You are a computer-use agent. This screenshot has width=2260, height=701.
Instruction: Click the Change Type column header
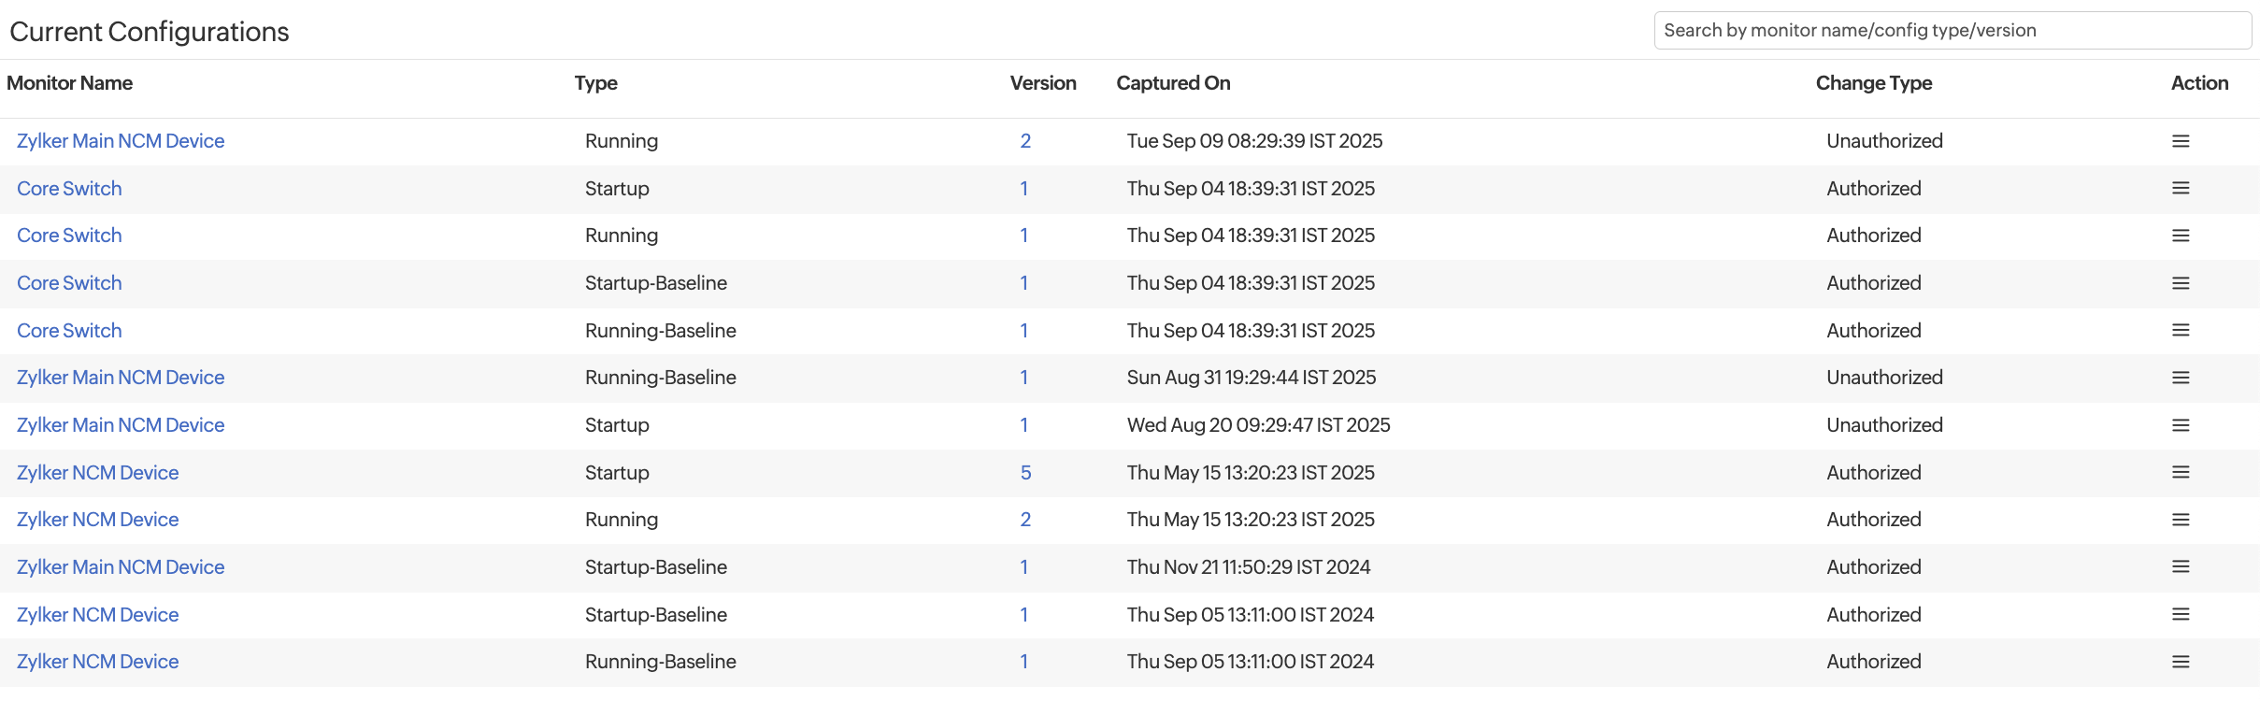1873,83
